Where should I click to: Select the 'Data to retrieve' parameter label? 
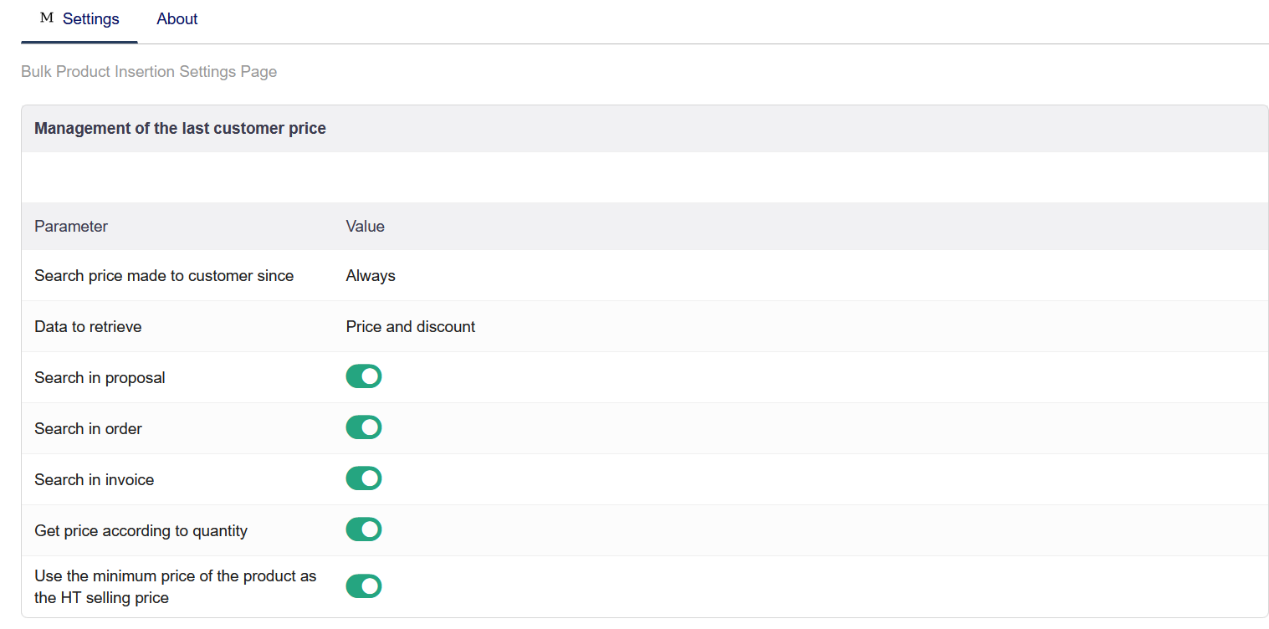[88, 327]
